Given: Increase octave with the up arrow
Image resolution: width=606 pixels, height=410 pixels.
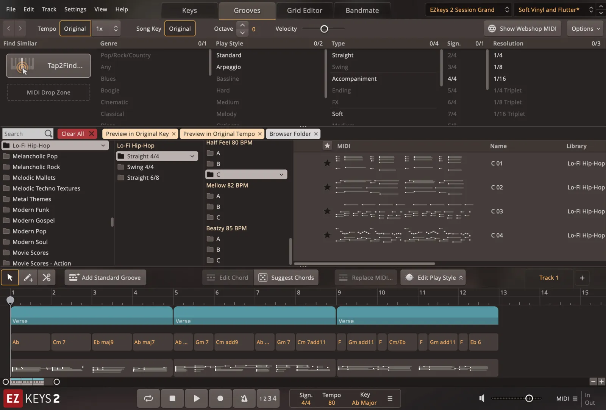Looking at the screenshot, I should click(x=242, y=25).
